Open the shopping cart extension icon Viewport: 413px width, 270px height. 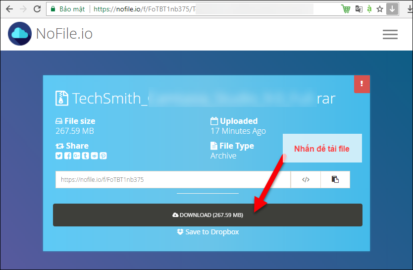(x=346, y=9)
